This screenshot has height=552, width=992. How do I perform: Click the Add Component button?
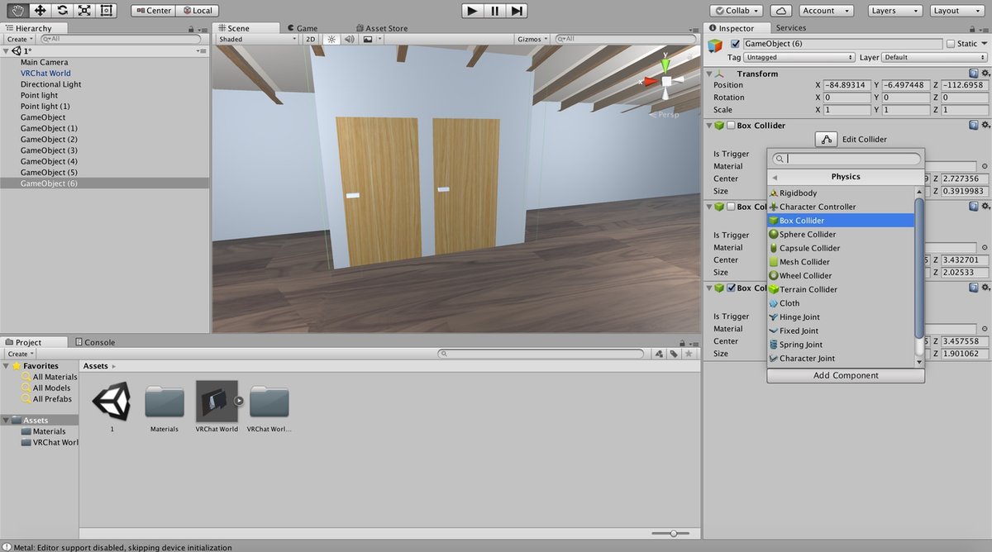click(x=846, y=375)
